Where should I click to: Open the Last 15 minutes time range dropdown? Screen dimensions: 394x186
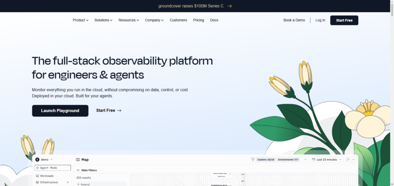326,160
